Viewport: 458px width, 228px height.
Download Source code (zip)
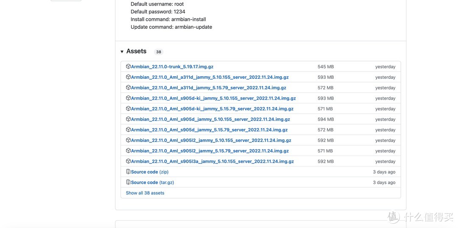150,172
